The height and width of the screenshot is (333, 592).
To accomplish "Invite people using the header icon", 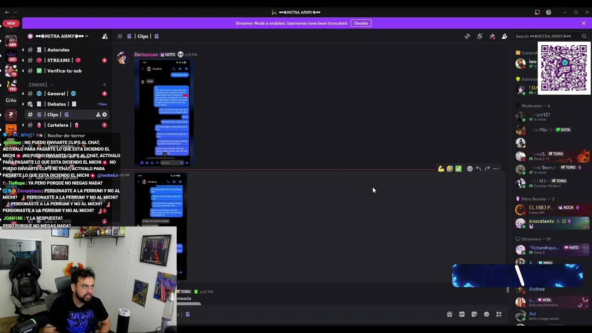I will [x=105, y=36].
